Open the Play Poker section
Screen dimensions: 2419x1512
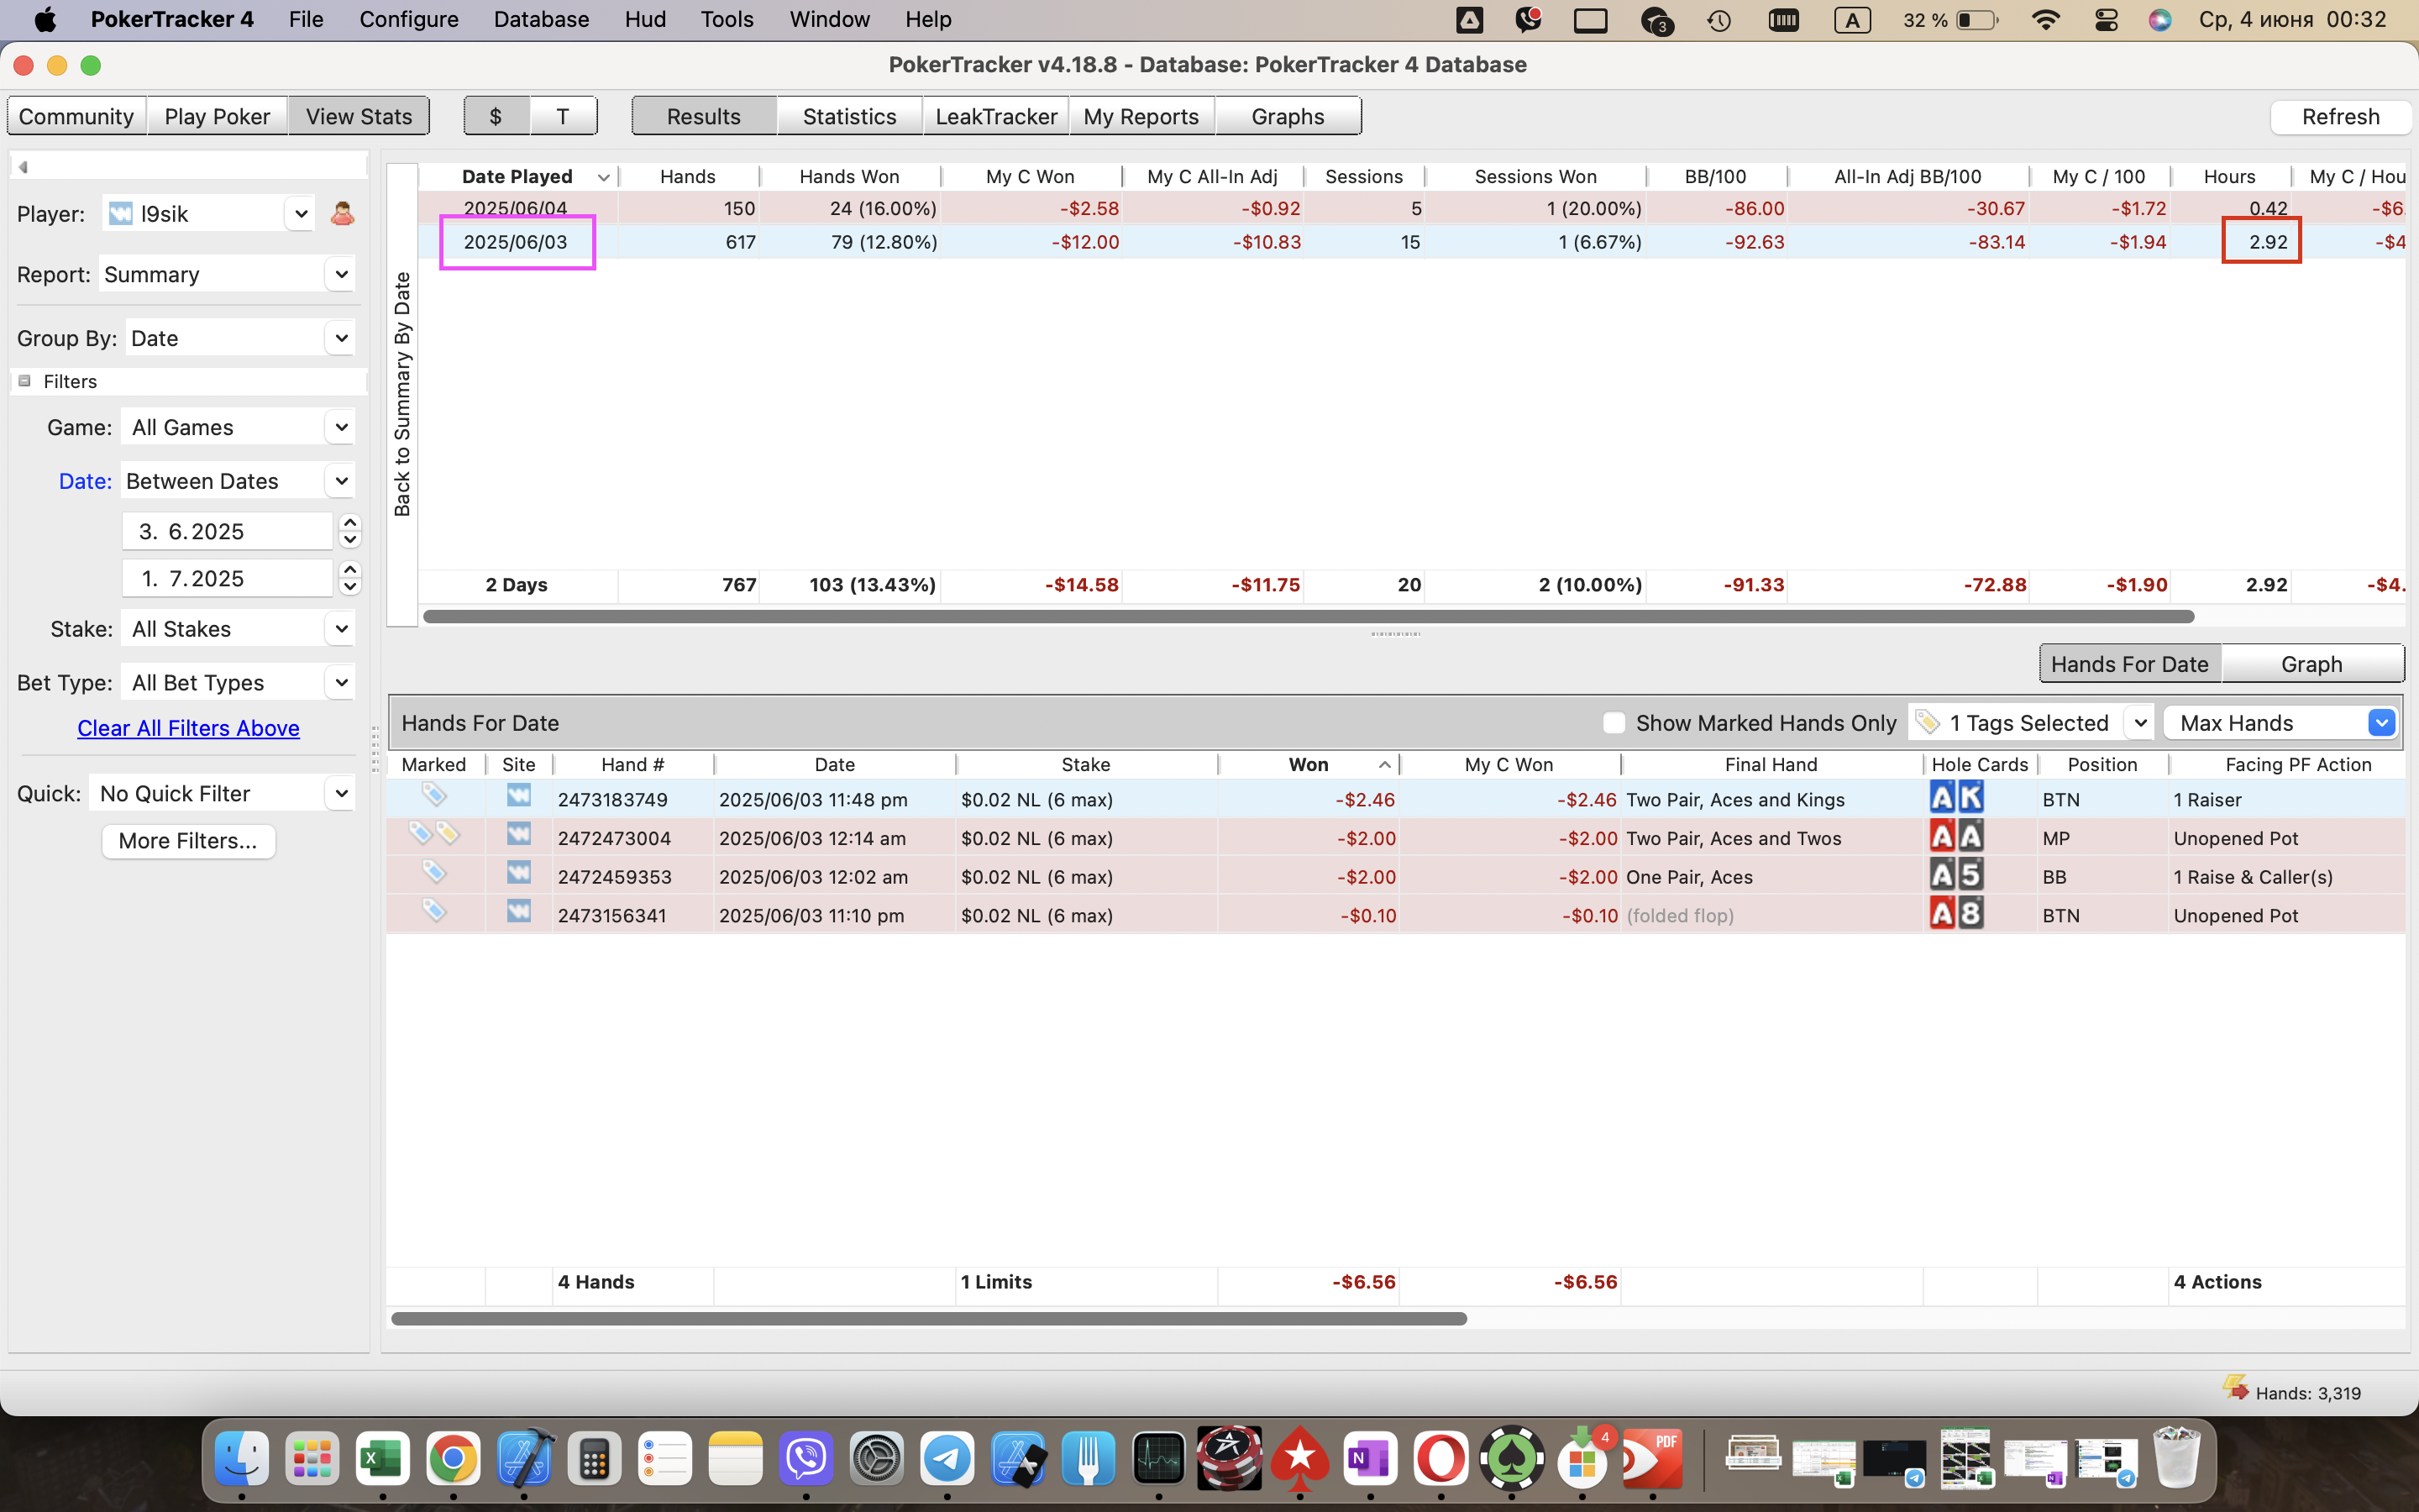point(217,116)
